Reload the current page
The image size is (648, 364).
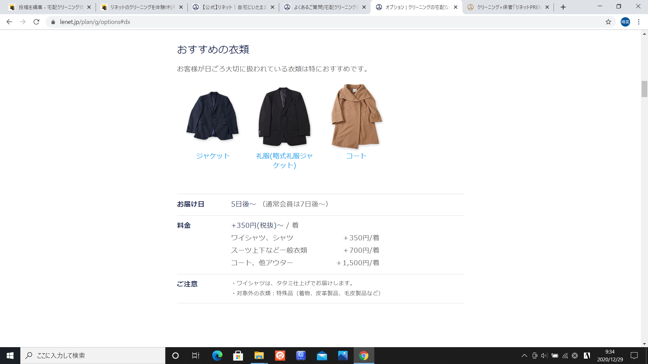[x=36, y=22]
